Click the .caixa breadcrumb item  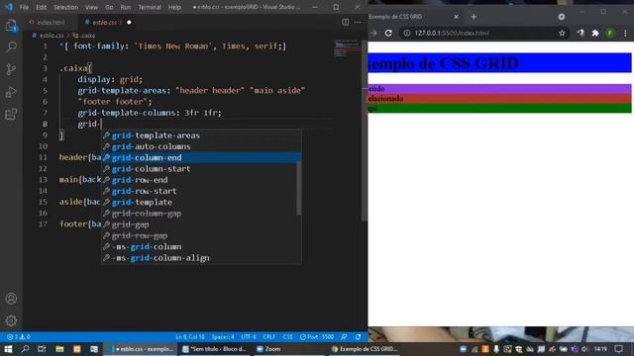[84, 36]
